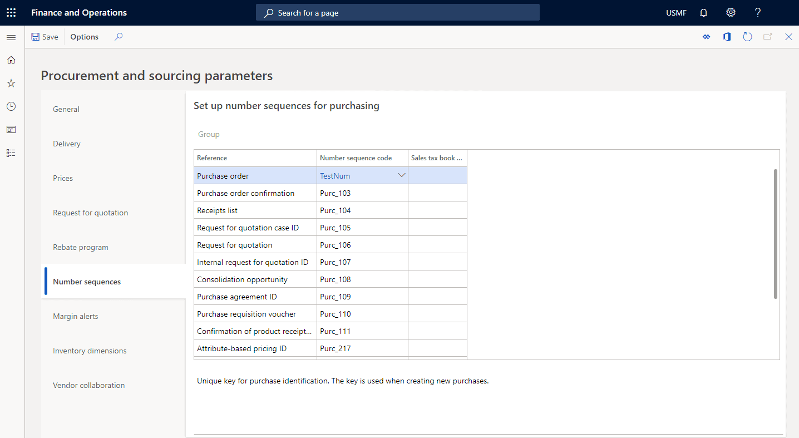Open Modules list icon in sidebar

11,152
